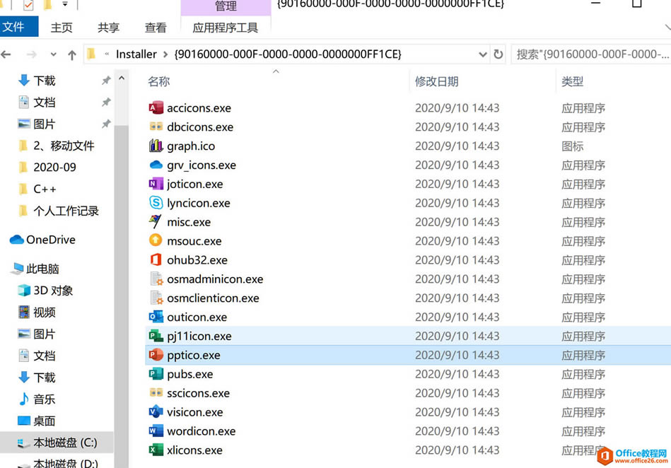This screenshot has width=671, height=468.
Task: Open 3D 对象 under 此电脑
Action: (53, 291)
